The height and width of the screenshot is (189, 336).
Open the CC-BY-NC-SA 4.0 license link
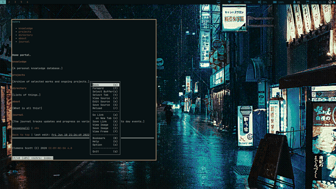60,148
